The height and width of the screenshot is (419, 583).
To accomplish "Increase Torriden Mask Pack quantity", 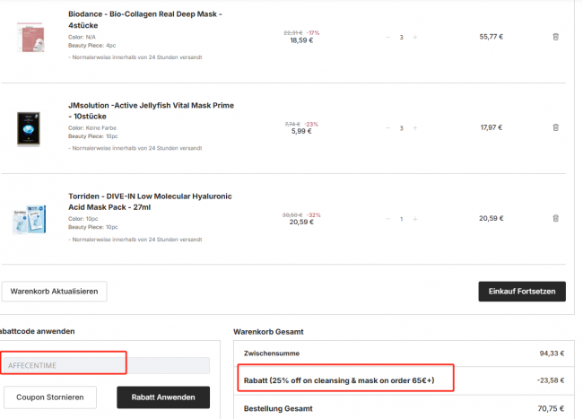I will [x=415, y=219].
